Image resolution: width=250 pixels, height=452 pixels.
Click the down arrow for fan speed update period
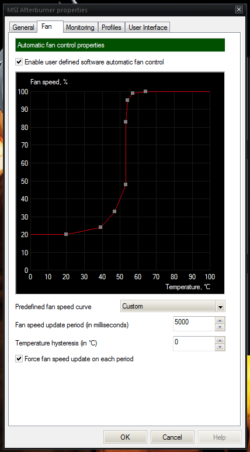pyautogui.click(x=220, y=327)
